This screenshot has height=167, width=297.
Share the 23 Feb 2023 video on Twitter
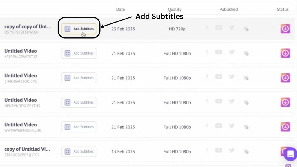[232, 28]
